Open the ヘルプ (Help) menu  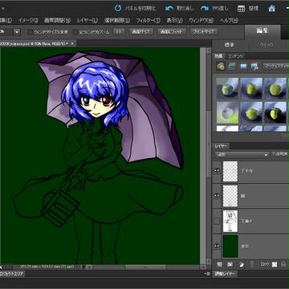(229, 20)
